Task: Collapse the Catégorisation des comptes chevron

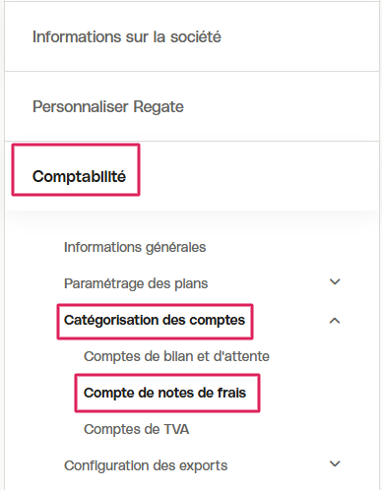Action: 335,321
